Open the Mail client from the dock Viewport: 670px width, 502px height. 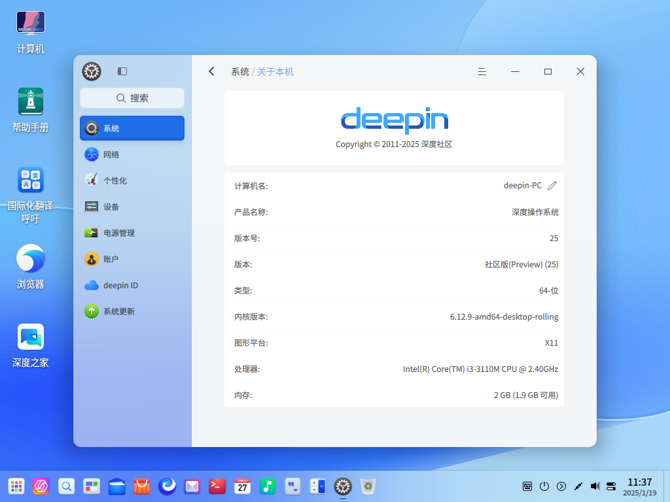192,486
